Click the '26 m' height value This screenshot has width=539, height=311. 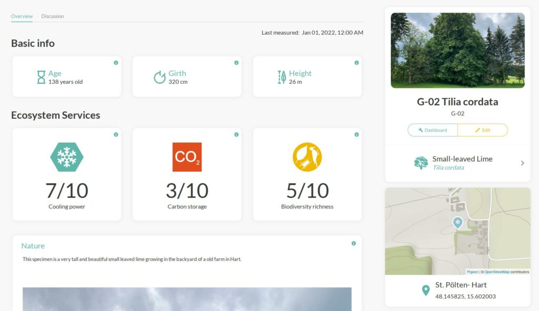pyautogui.click(x=295, y=82)
